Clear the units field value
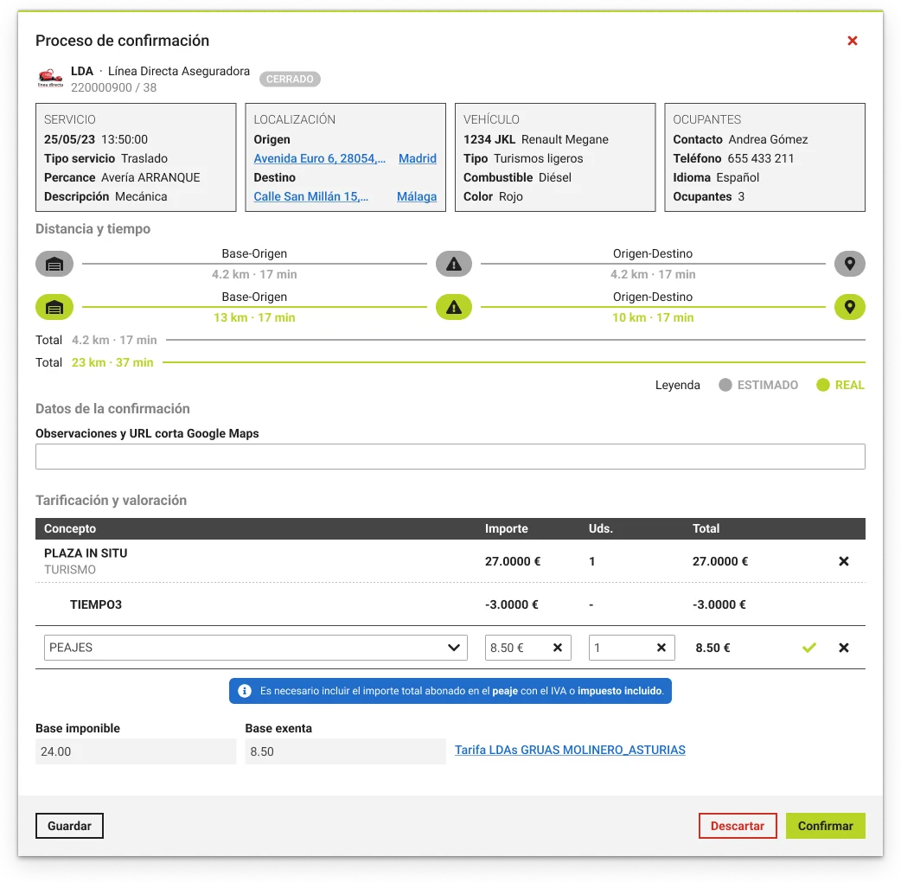The height and width of the screenshot is (882, 901). tap(661, 649)
